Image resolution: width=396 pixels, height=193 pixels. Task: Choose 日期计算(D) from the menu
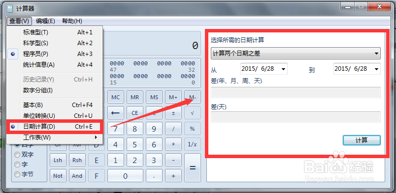pyautogui.click(x=54, y=127)
